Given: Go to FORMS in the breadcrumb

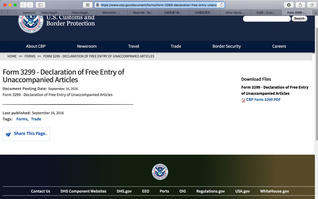Looking at the screenshot, I should 30,56.
